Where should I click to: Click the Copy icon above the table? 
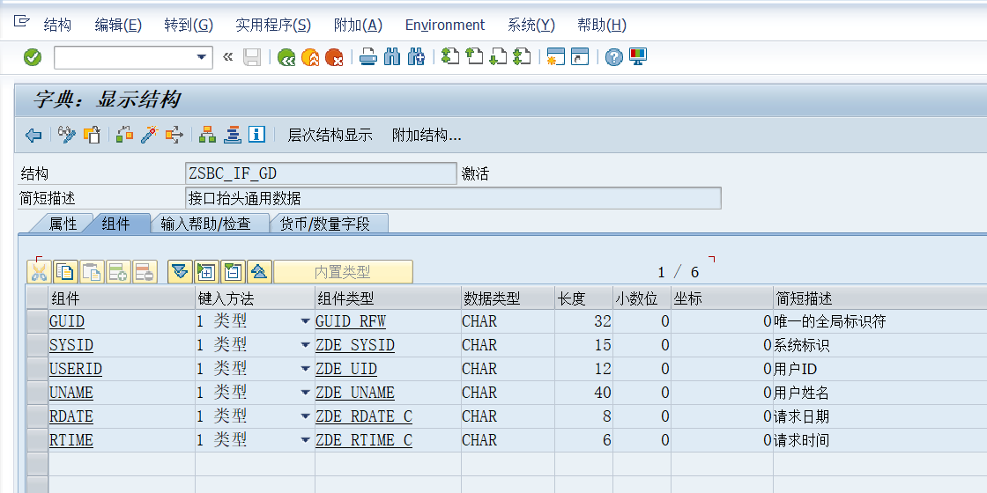pos(65,272)
